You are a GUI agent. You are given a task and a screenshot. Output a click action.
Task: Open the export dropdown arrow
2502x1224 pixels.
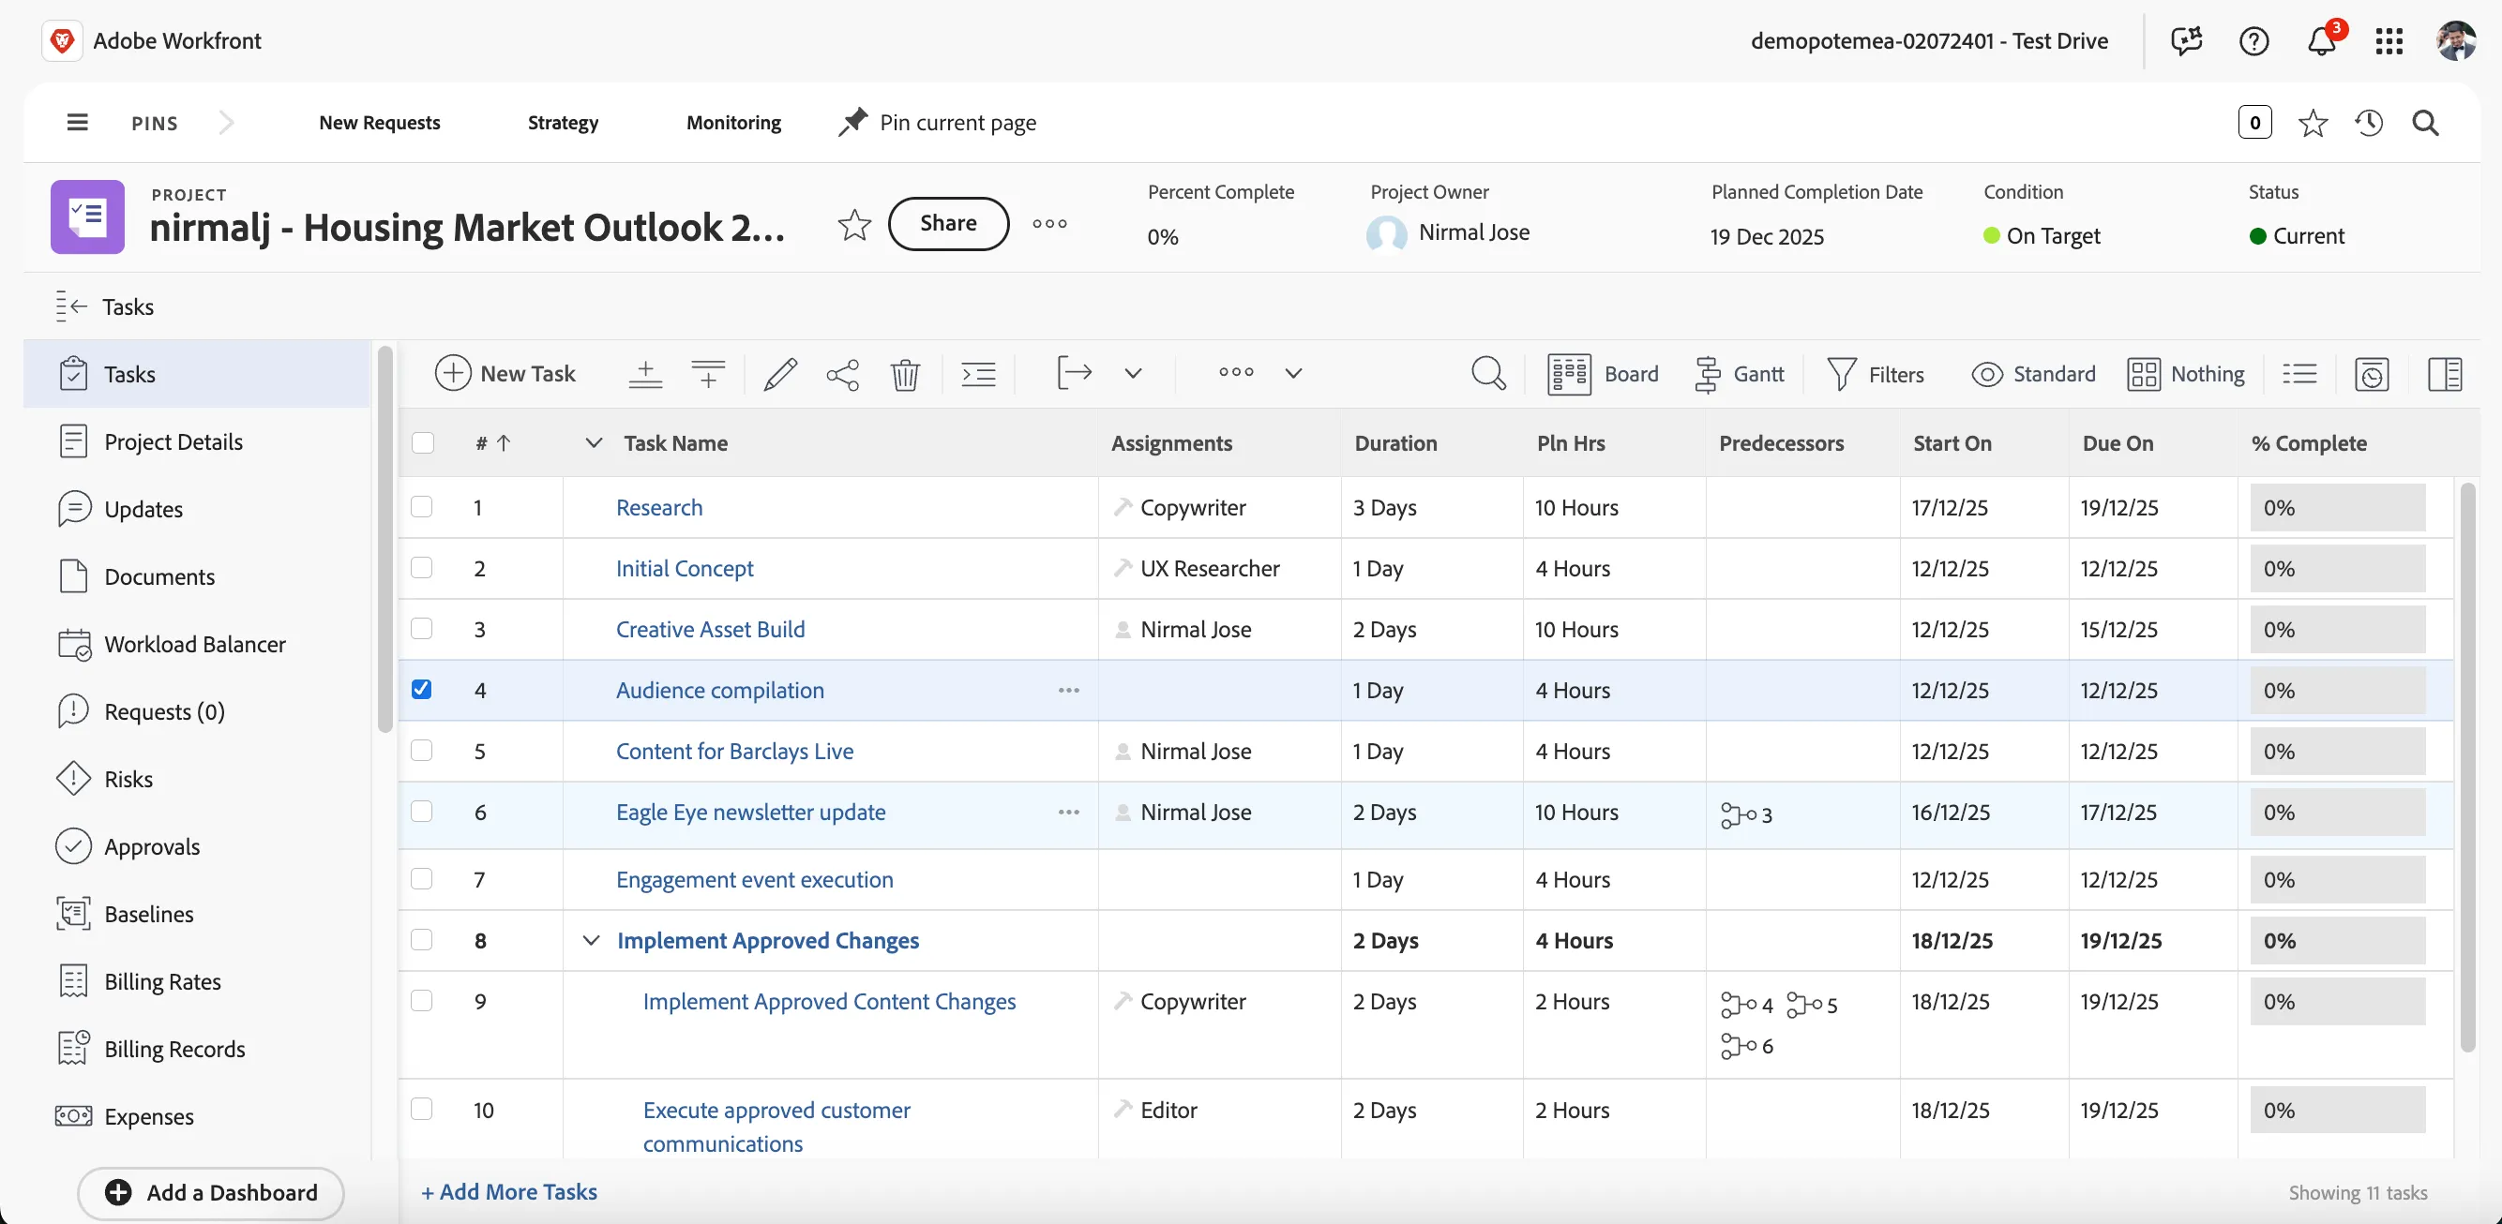pos(1133,373)
